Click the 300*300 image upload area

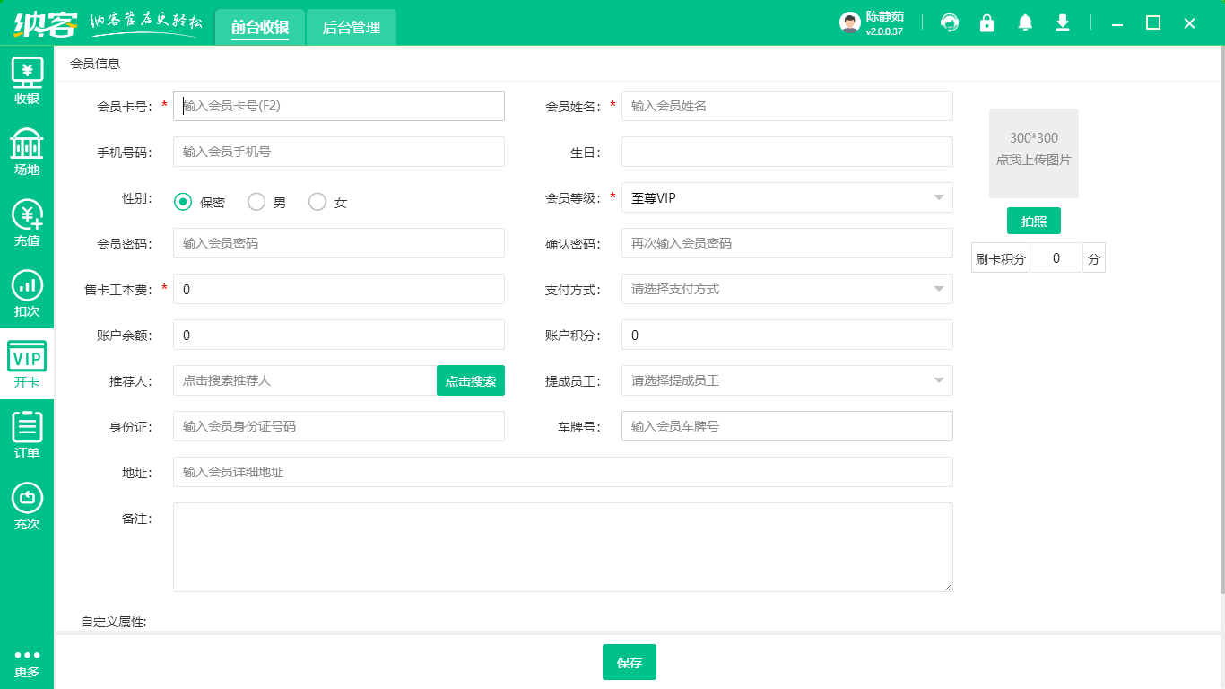point(1033,153)
